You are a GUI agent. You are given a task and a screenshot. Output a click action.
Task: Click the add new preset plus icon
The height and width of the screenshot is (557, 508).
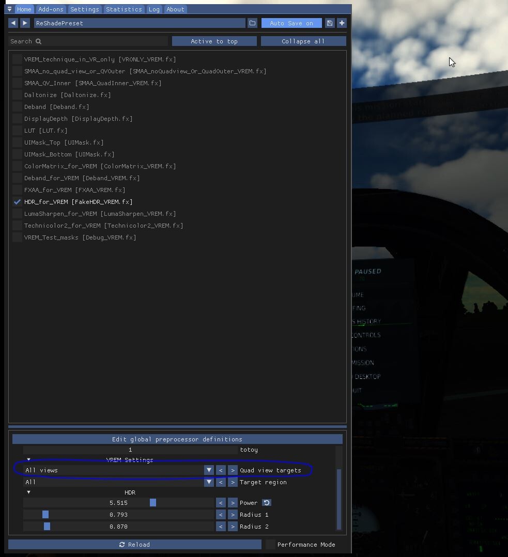[x=342, y=23]
